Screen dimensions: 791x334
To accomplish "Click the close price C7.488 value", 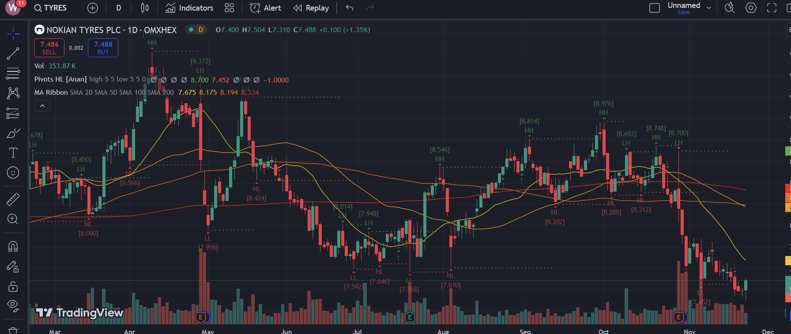I will (x=305, y=30).
